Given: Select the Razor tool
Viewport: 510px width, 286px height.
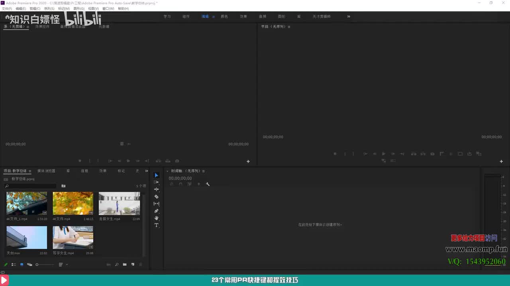Looking at the screenshot, I should (157, 197).
